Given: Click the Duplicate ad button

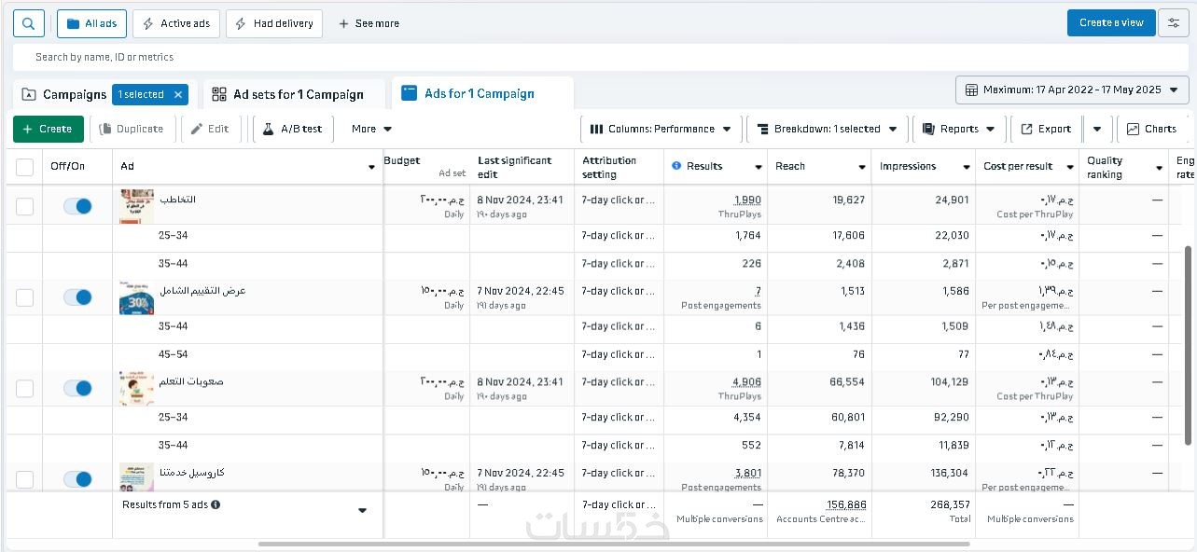Looking at the screenshot, I should click(x=132, y=129).
